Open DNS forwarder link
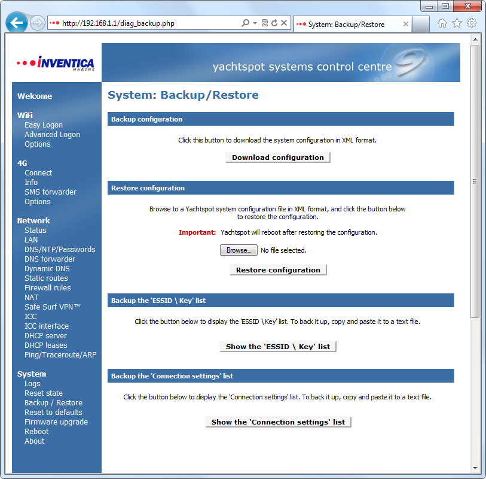 click(50, 259)
